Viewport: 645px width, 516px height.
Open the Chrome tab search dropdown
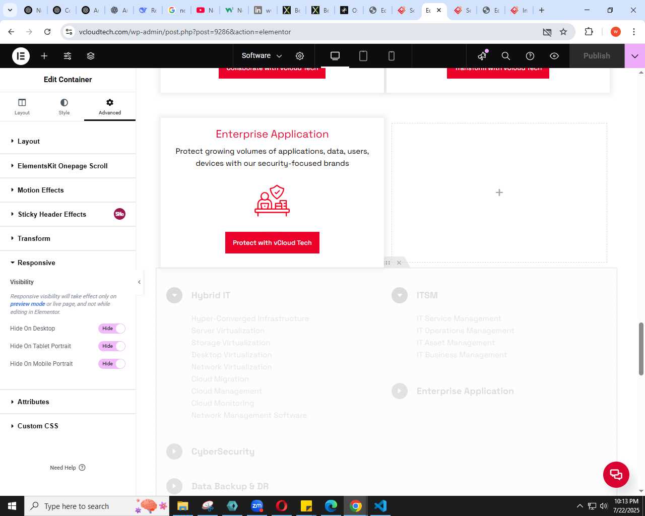click(x=10, y=10)
